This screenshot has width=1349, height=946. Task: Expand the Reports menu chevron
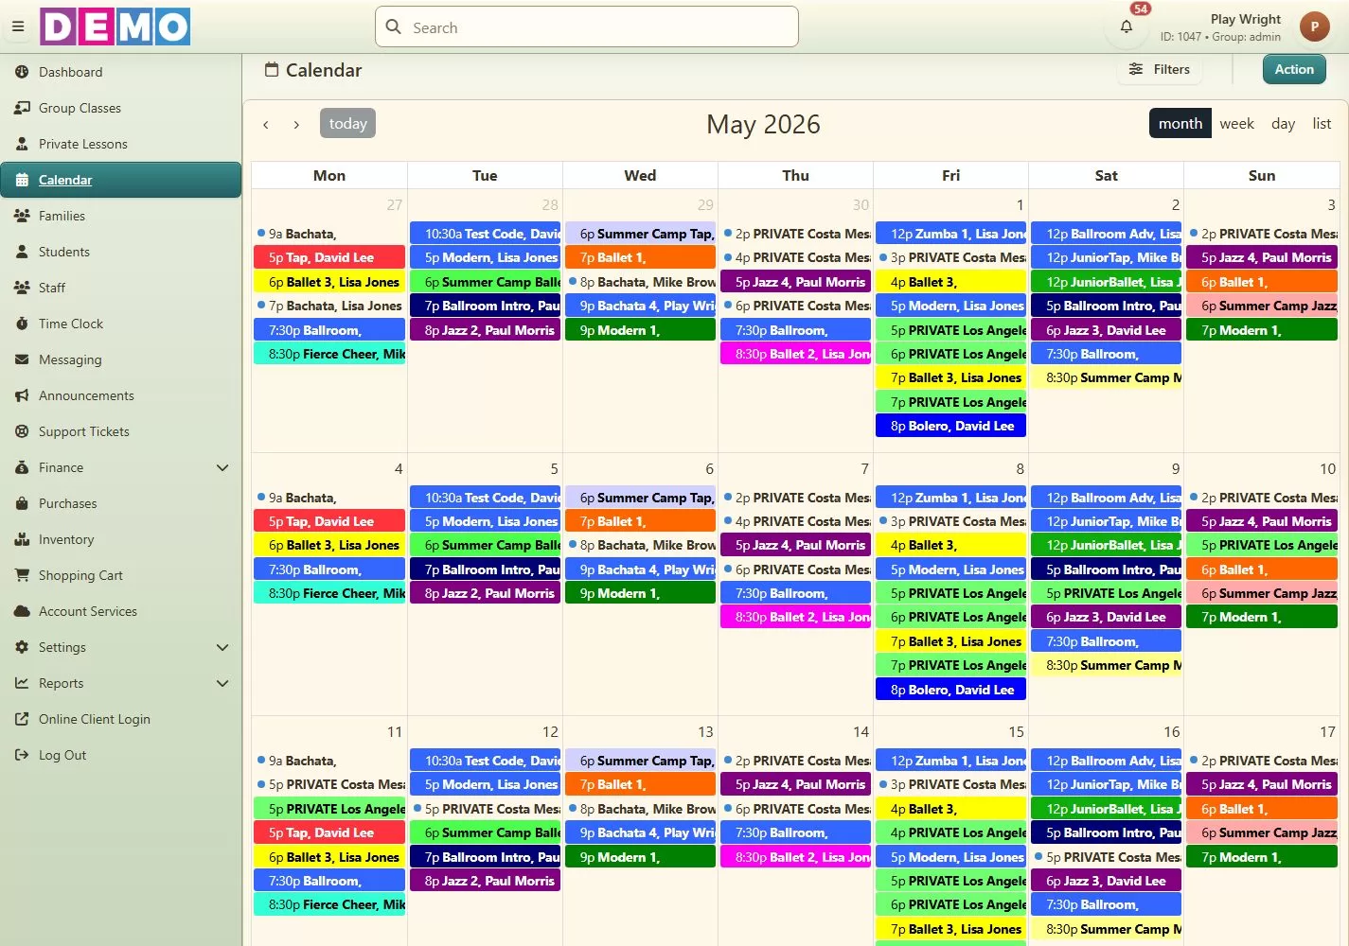[x=222, y=683]
